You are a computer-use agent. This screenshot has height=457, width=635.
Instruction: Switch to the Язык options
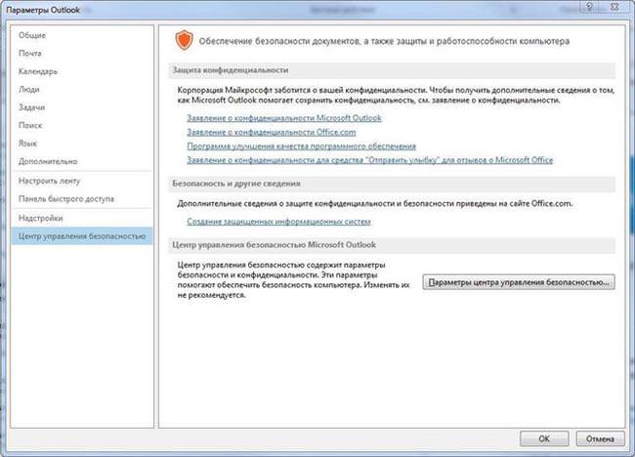point(82,144)
